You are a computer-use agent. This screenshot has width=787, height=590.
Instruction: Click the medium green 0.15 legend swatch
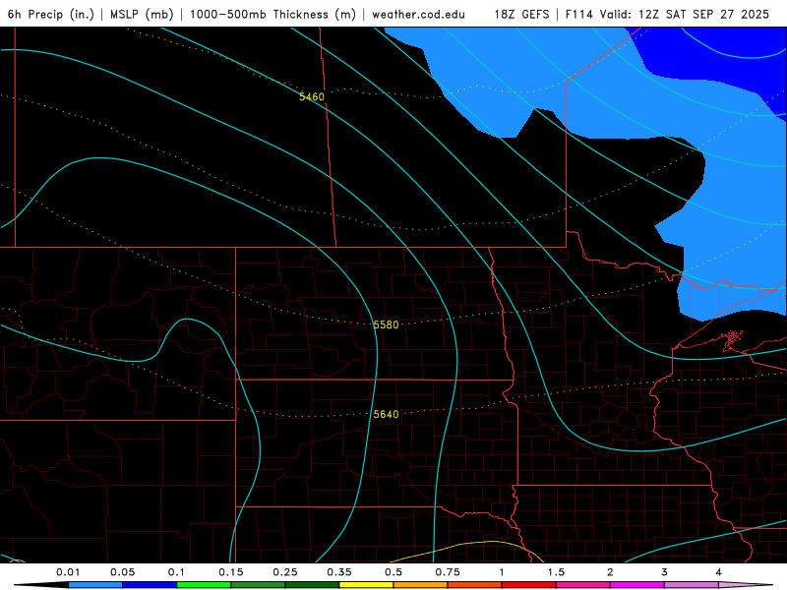258,585
